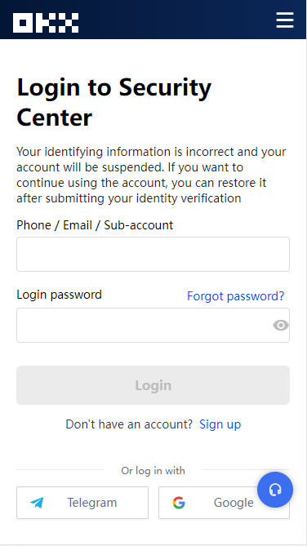Click the Login password label

click(x=59, y=295)
